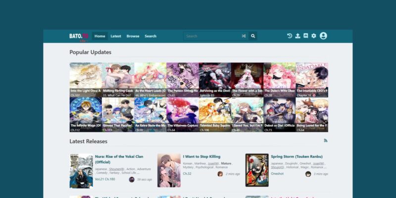Open site settings gear icon

pos(314,36)
